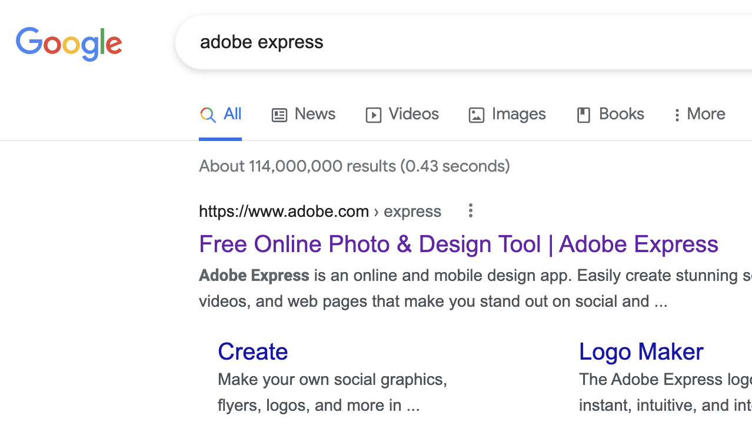Click the 'Adobe Express is an online' snippet
Viewport: 752px width, 429px height.
(475, 288)
